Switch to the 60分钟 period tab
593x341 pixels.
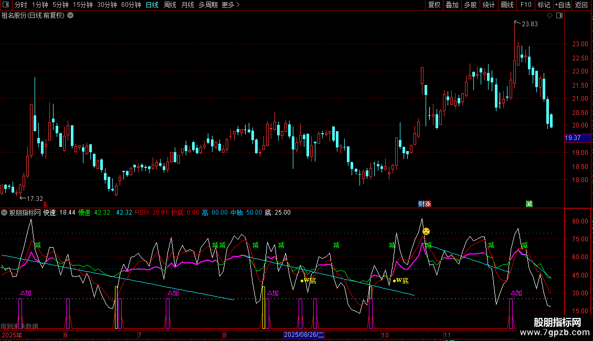[131, 5]
